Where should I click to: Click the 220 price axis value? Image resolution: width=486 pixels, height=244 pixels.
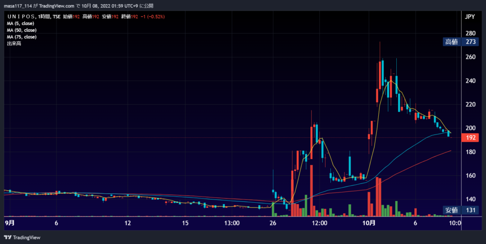(470, 105)
